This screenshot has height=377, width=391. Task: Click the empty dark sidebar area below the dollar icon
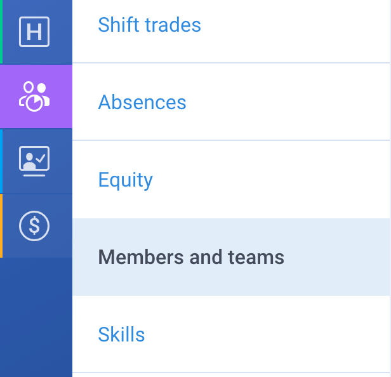click(x=36, y=317)
